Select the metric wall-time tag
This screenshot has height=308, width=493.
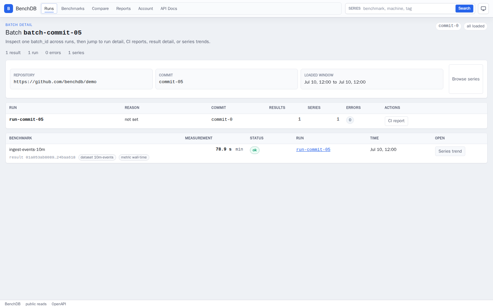134,157
